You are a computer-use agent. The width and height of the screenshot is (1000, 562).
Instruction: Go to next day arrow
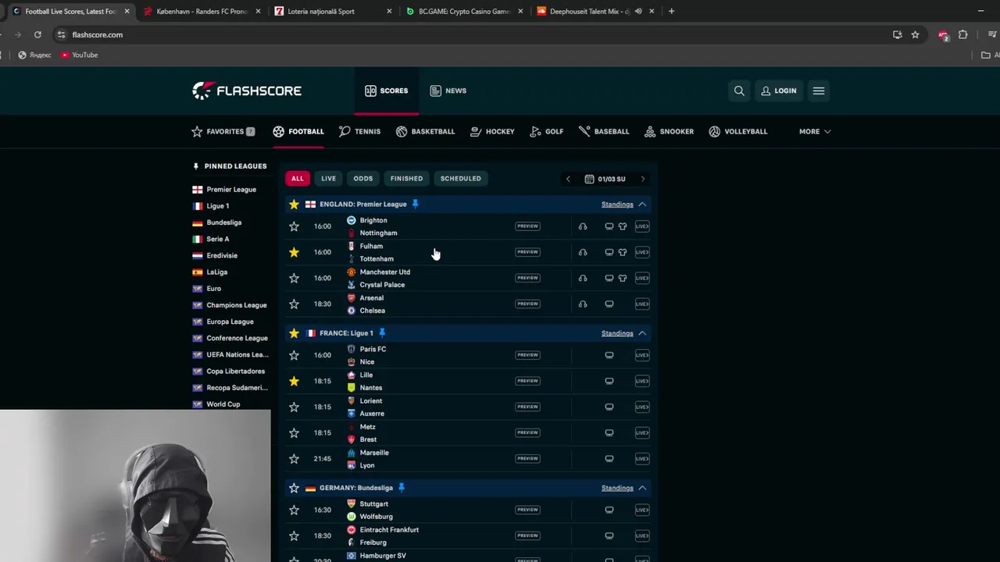click(x=643, y=179)
